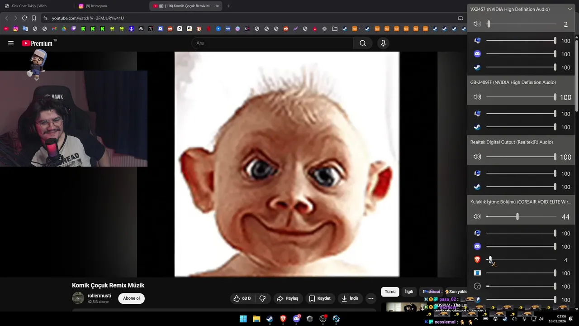The height and width of the screenshot is (326, 579).
Task: Click System Sounds icon under Realtek device
Action: point(477,173)
